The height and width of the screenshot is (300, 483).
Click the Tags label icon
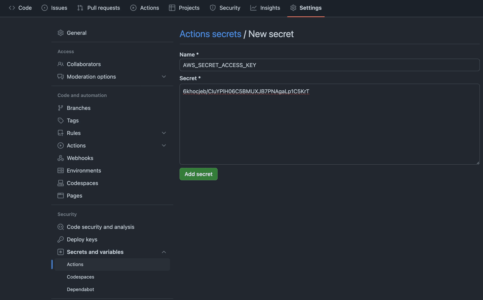pos(60,121)
